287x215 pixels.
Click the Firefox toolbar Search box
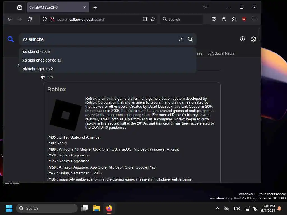tap(182, 19)
